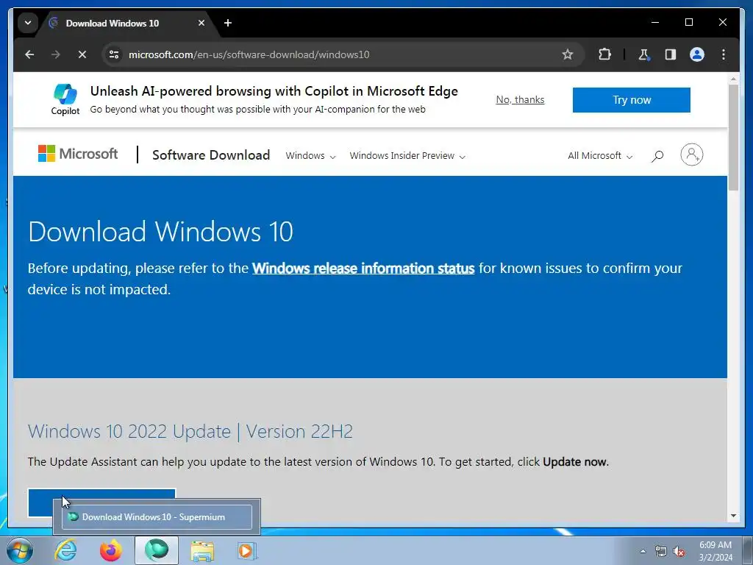Close the Download Windows 10 tab

point(201,23)
